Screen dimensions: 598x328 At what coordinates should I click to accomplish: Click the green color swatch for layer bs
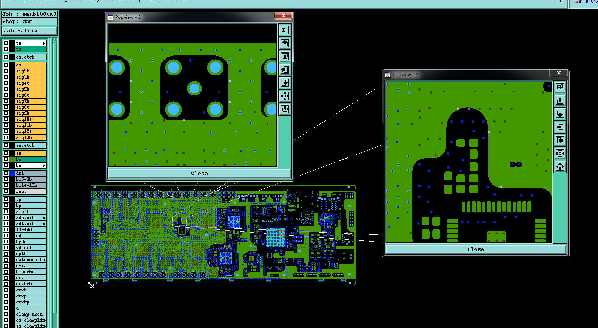point(12,159)
